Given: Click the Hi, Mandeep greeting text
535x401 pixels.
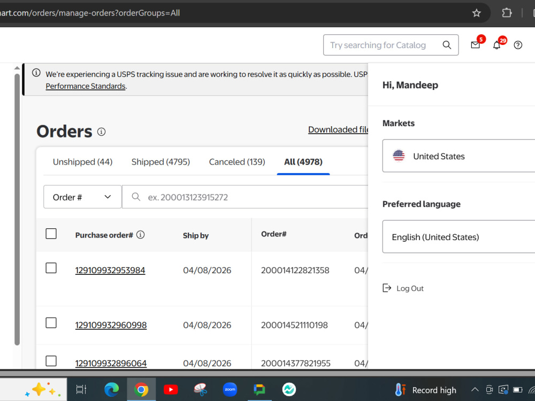Looking at the screenshot, I should pos(410,85).
